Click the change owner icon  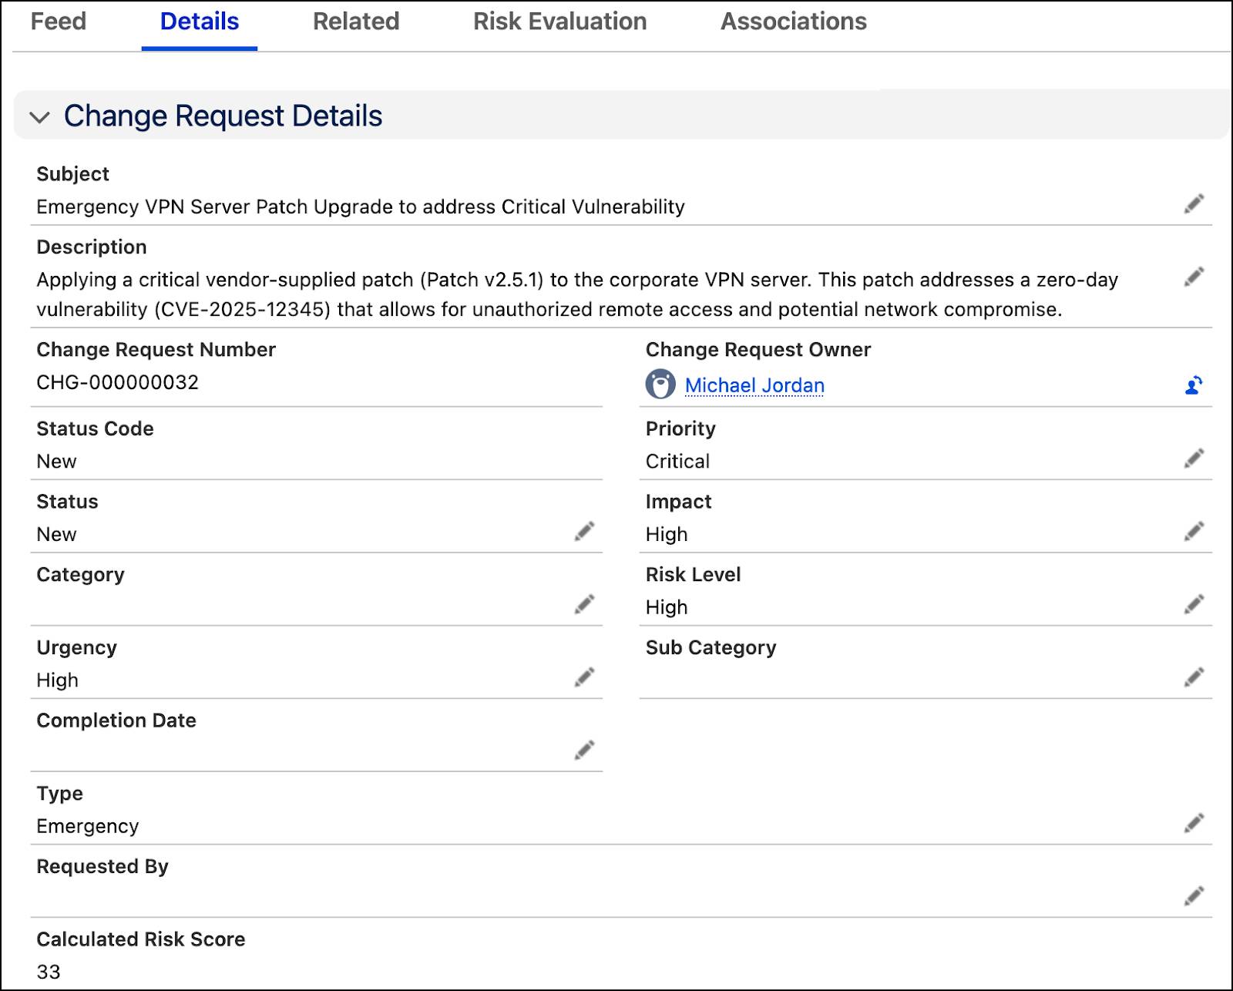click(1194, 385)
